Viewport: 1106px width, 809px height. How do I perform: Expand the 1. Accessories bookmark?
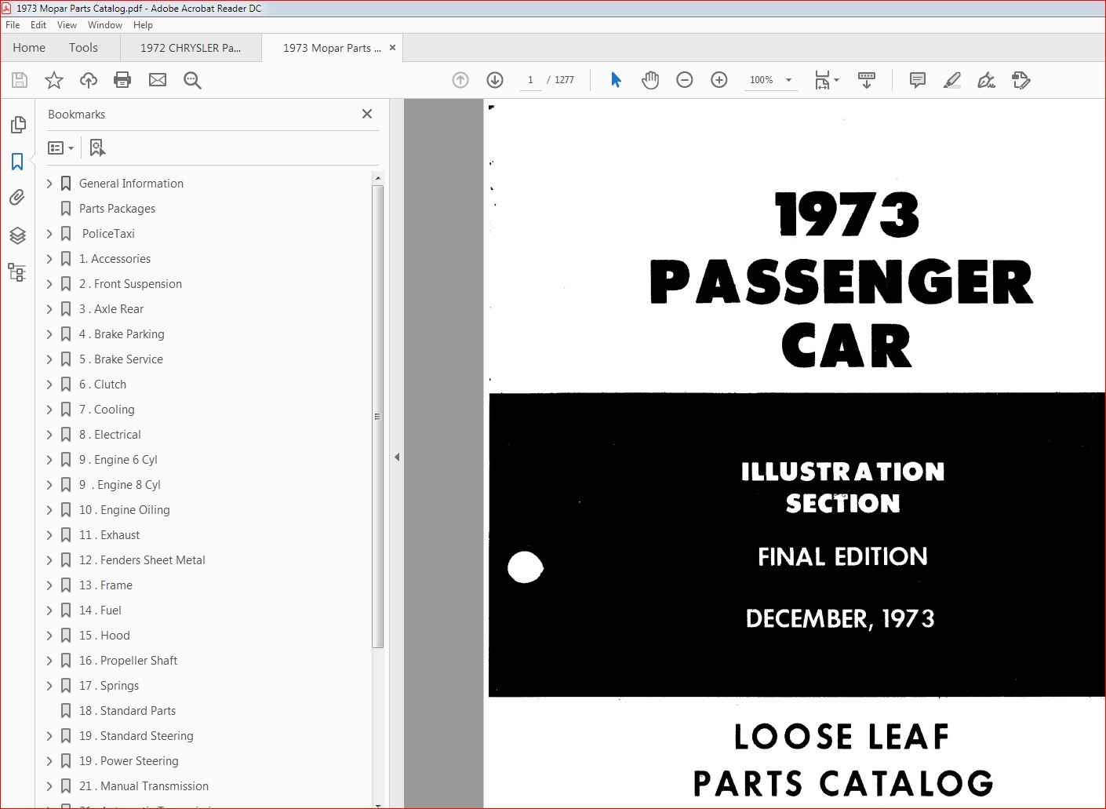49,259
